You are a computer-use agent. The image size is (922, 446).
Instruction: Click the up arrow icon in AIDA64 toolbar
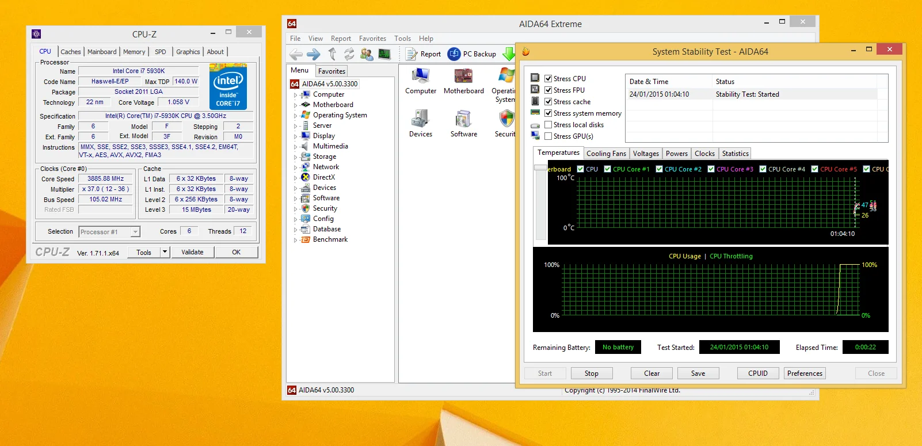click(x=332, y=54)
